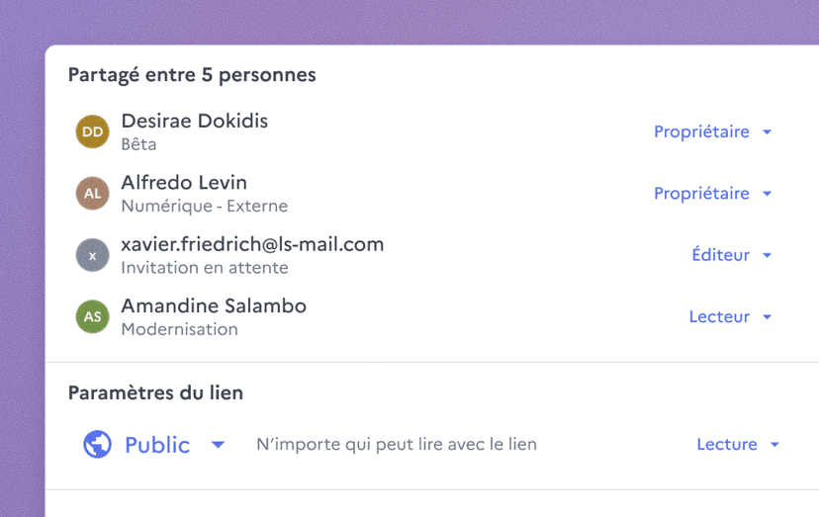Click the "Paramètres du lien" heading
This screenshot has height=517, width=819.
[155, 392]
